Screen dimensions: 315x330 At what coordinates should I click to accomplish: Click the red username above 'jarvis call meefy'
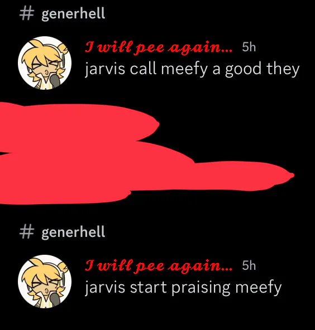159,48
